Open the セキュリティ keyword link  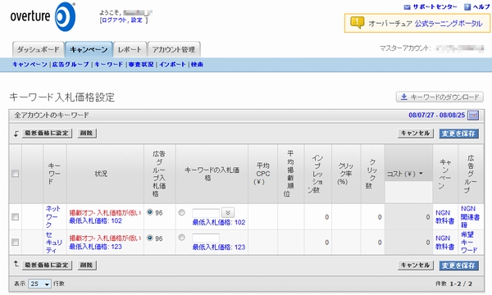[53, 243]
